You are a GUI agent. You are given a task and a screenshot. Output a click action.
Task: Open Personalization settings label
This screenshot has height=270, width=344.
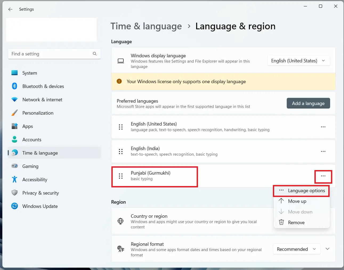click(x=38, y=113)
